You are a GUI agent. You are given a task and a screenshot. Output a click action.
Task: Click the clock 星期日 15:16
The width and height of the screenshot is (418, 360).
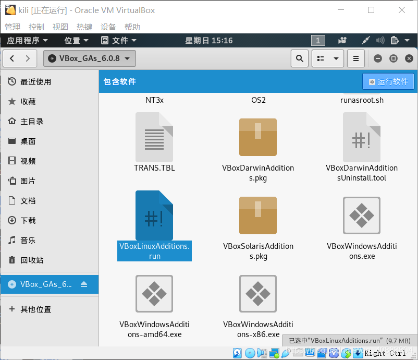[208, 41]
